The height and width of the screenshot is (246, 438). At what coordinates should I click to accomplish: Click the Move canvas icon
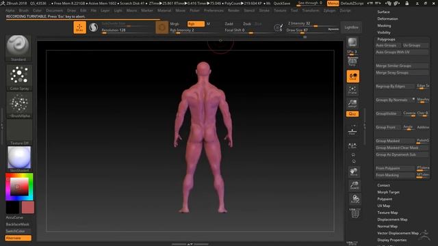tap(354, 172)
